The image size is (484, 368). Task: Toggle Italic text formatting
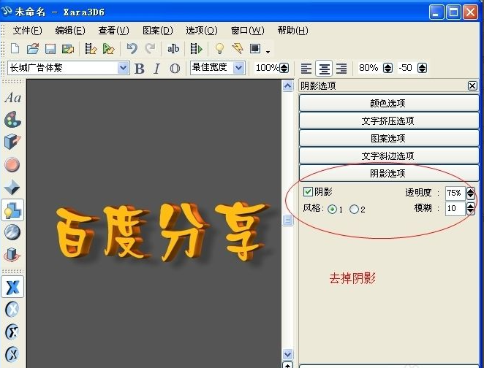tap(156, 68)
